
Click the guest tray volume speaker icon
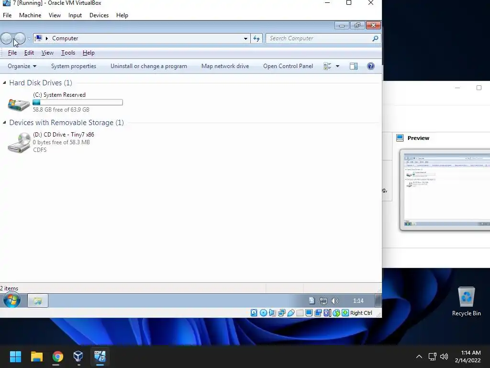(x=334, y=301)
